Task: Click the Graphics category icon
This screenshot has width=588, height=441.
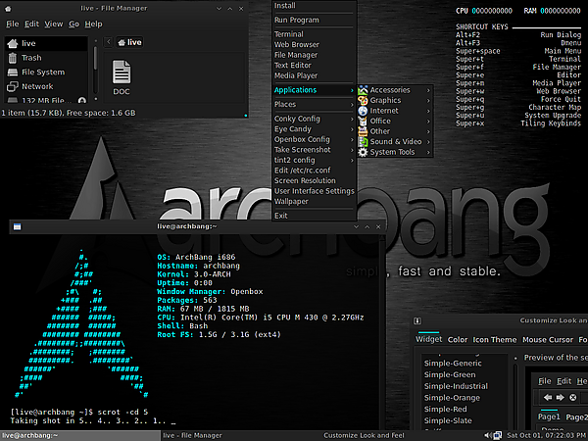Action: click(x=363, y=100)
